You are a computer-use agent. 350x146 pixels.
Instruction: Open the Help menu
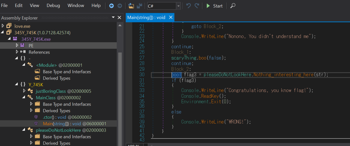coord(96,6)
